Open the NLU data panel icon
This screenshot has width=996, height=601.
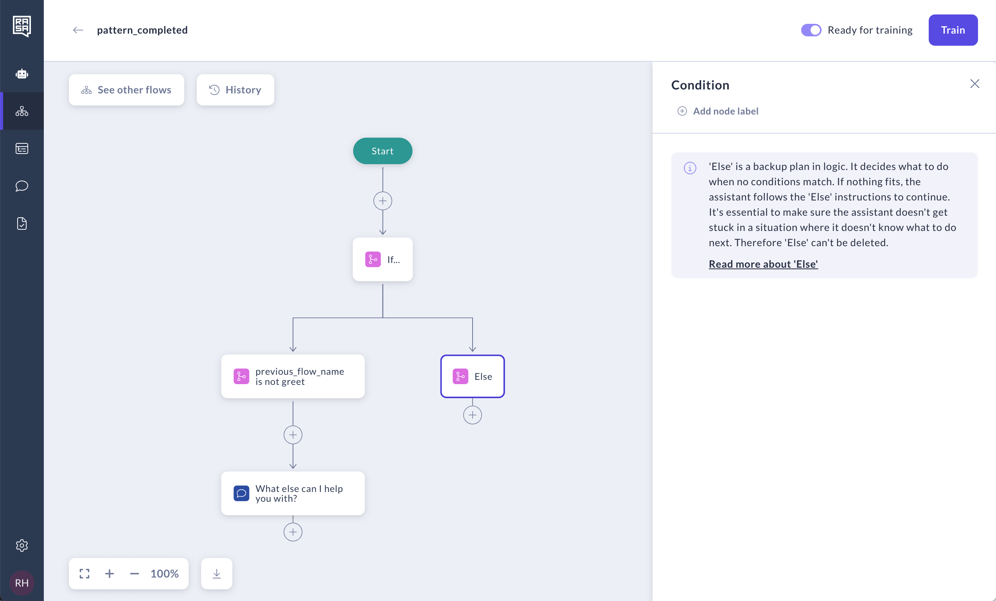coord(22,148)
